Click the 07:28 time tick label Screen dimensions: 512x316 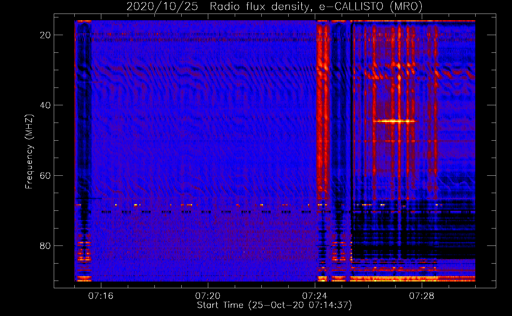pyautogui.click(x=421, y=296)
